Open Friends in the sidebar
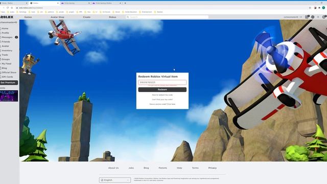The width and height of the screenshot is (327, 184). [x=6, y=42]
